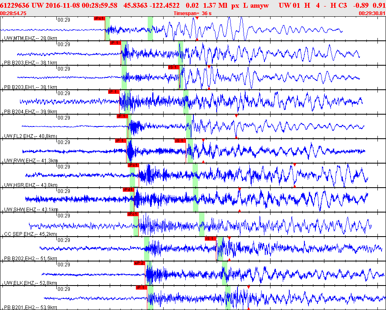Click the eP 2 pick flag on UW ELK trace
386x310 pixels.
tap(140, 263)
